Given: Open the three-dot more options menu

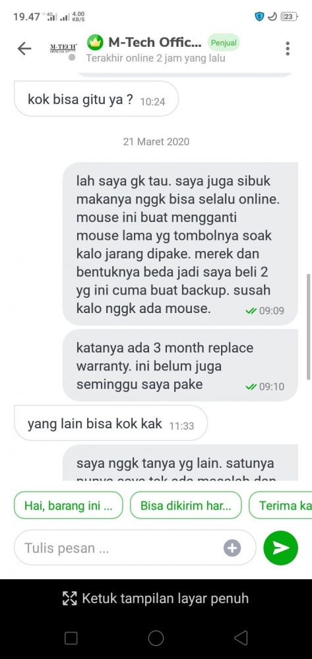Looking at the screenshot, I should [288, 48].
